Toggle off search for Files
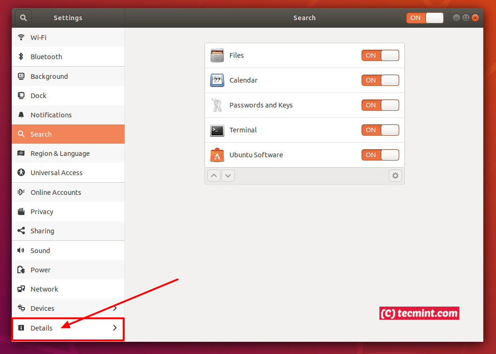496x354 pixels. tap(380, 55)
